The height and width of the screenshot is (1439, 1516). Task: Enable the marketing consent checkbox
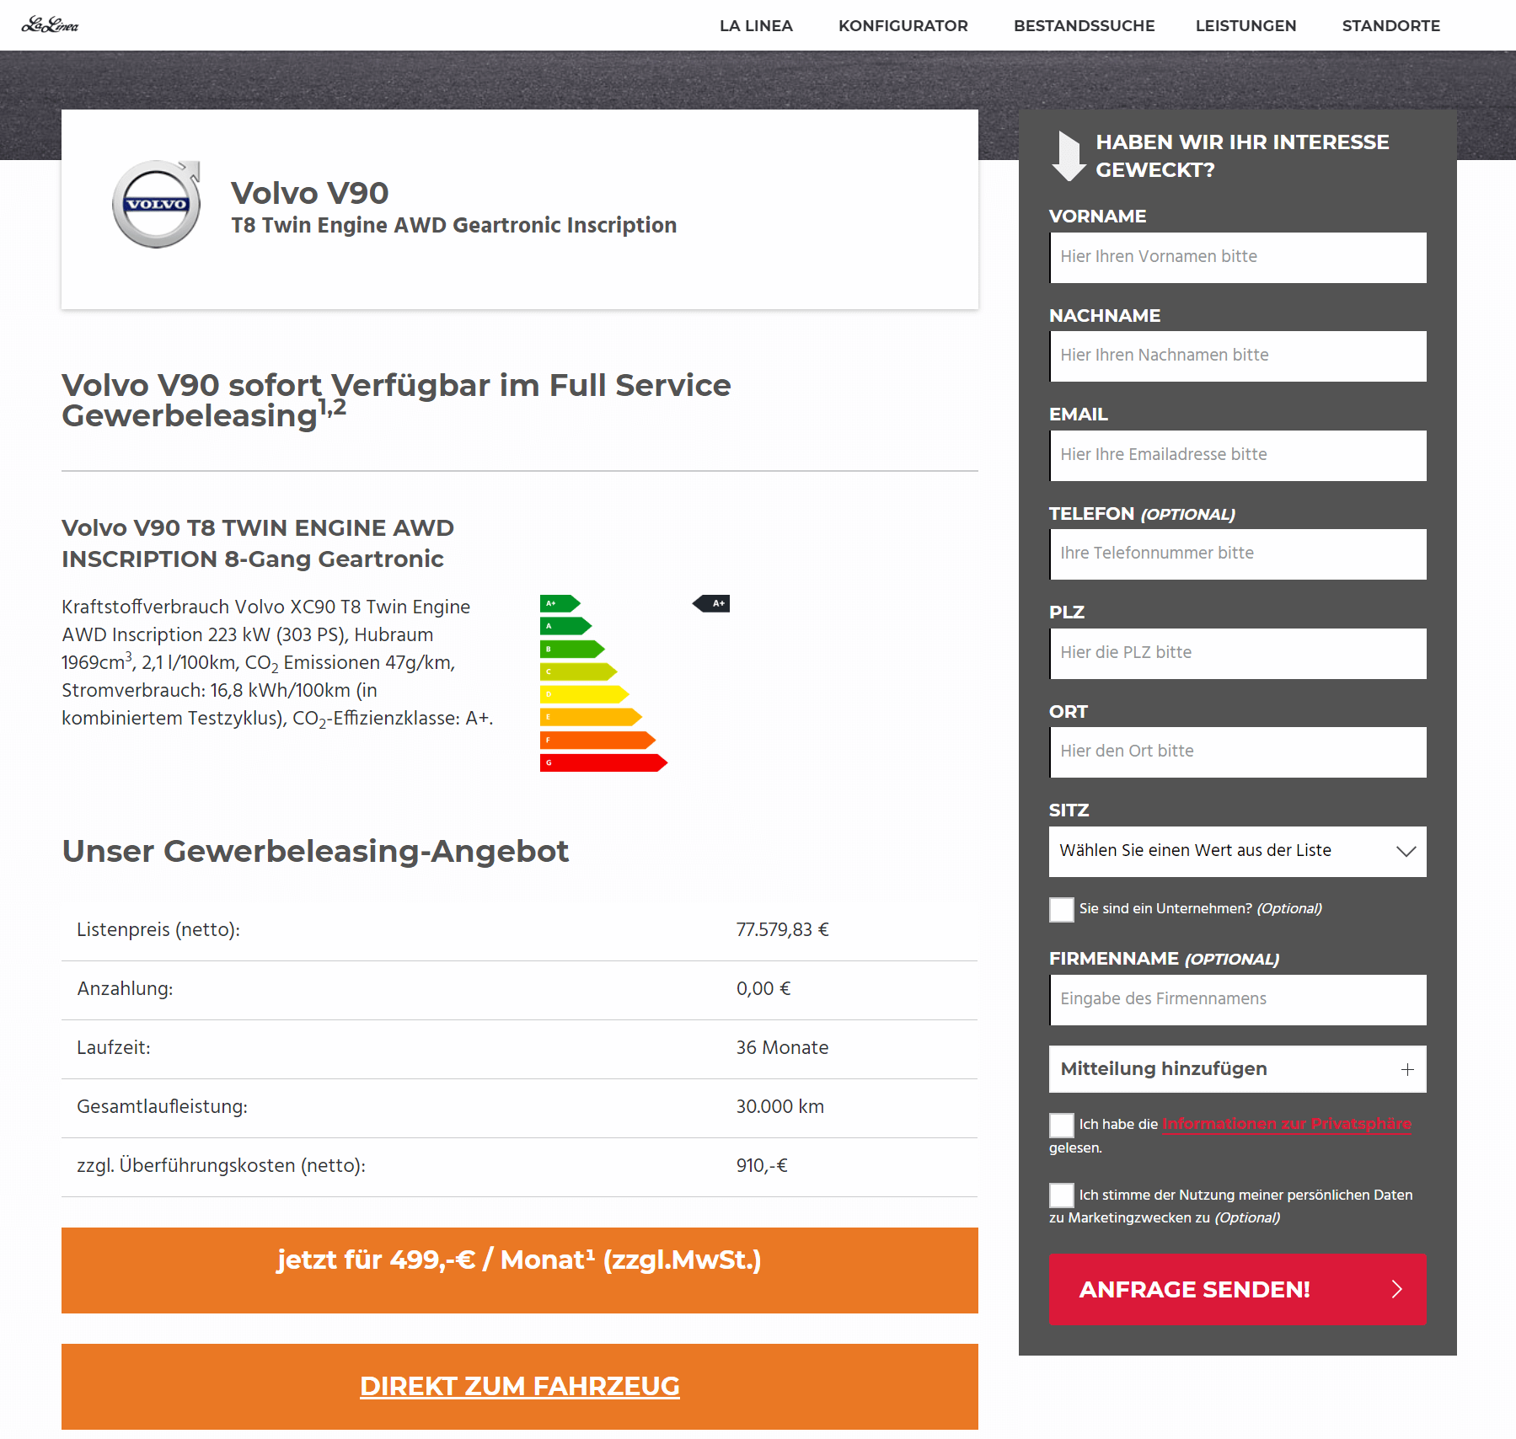[1062, 1195]
